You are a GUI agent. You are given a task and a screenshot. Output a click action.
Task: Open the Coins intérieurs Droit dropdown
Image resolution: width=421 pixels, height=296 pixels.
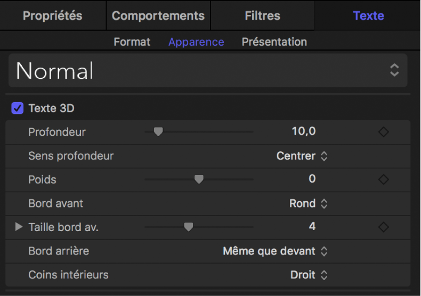pyautogui.click(x=309, y=275)
